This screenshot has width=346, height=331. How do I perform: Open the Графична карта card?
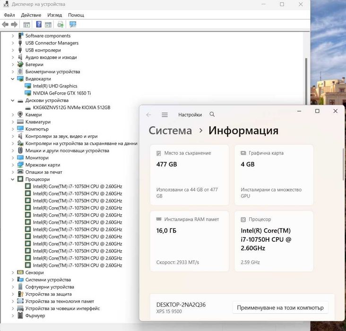274,175
